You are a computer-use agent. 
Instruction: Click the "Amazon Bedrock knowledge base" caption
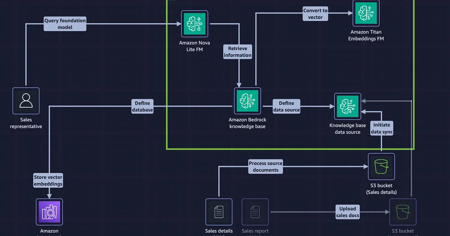[247, 123]
